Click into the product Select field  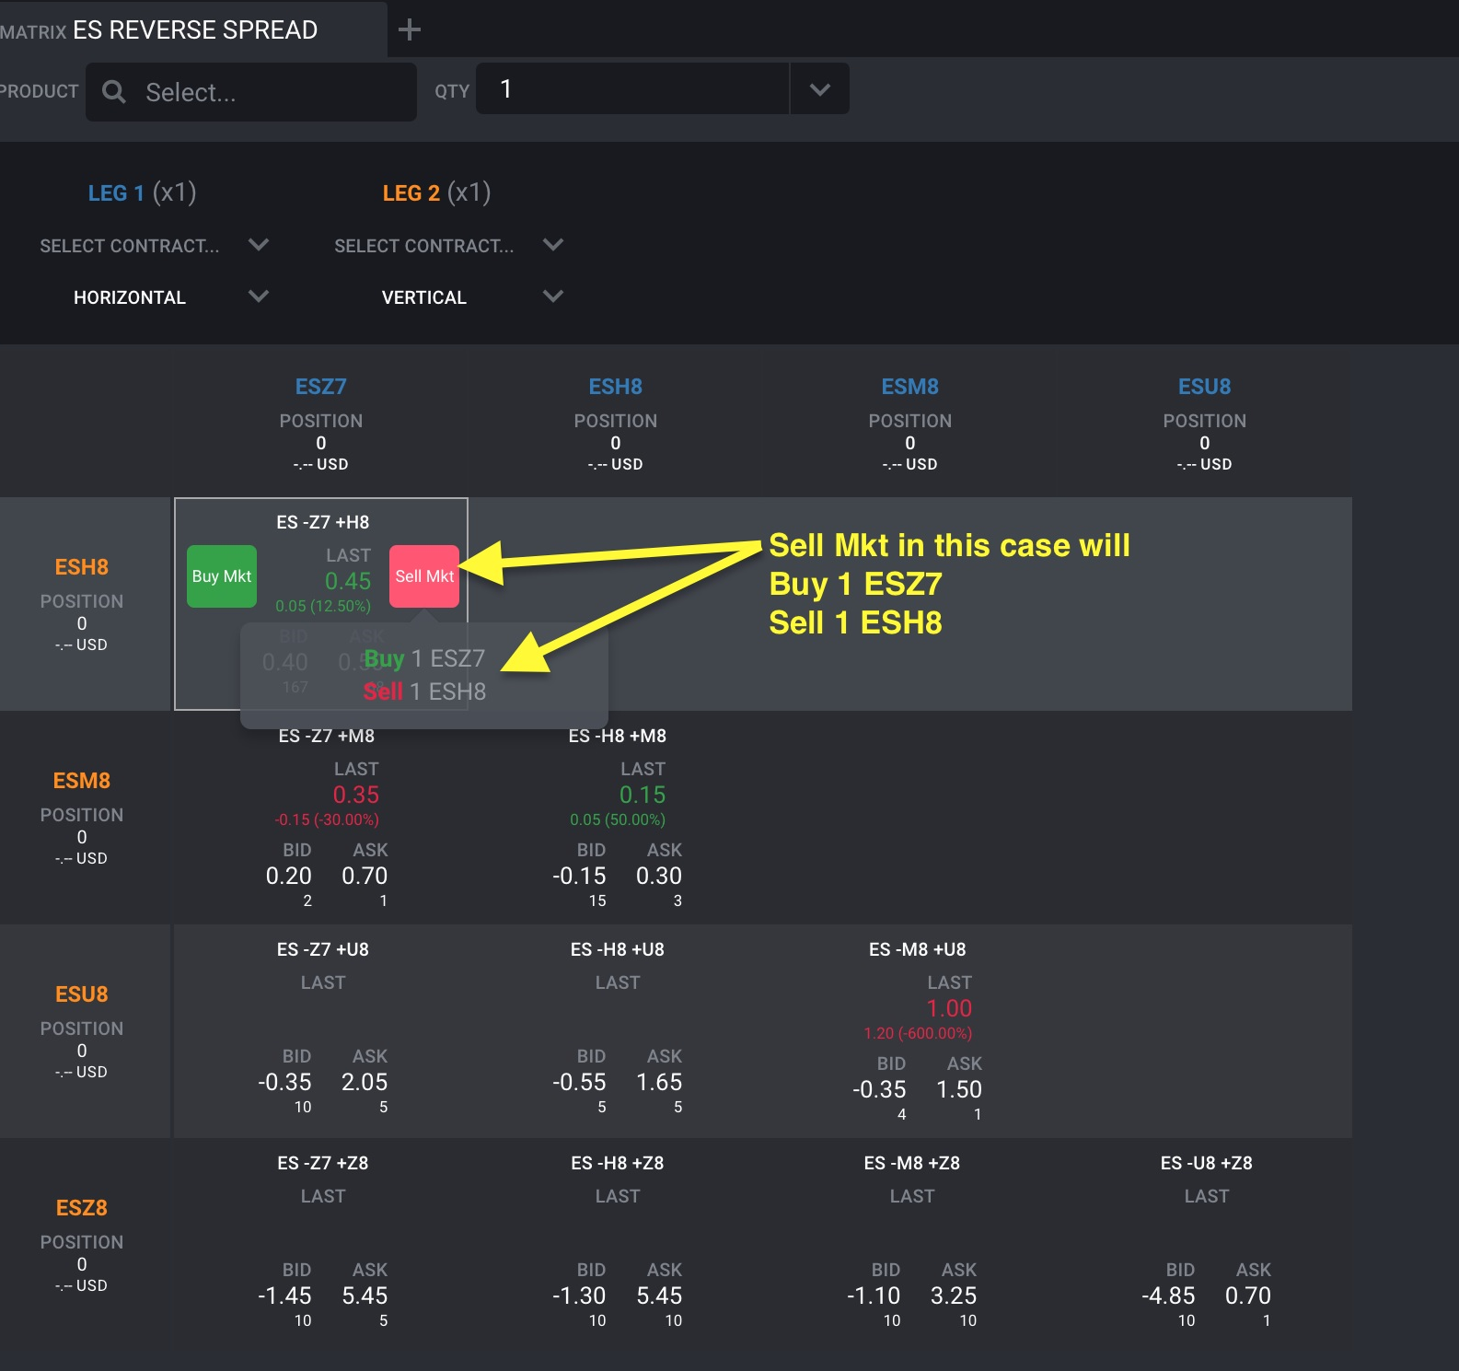coord(251,92)
